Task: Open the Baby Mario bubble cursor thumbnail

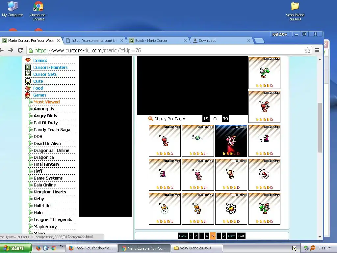Action: (264, 175)
